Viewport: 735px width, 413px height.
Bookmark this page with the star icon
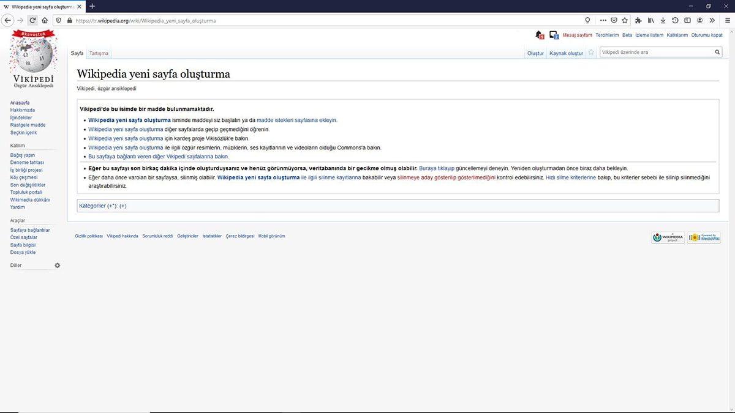pos(625,20)
